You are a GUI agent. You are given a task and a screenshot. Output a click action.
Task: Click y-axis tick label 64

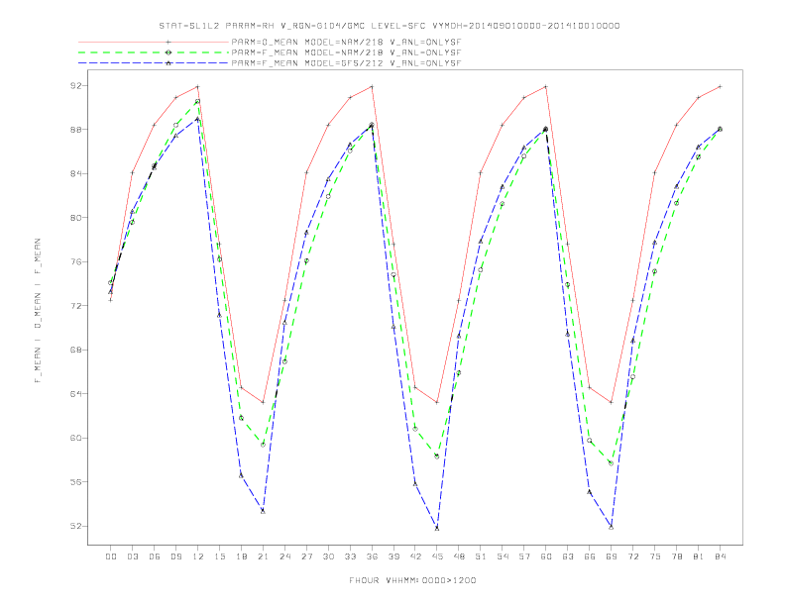point(75,393)
